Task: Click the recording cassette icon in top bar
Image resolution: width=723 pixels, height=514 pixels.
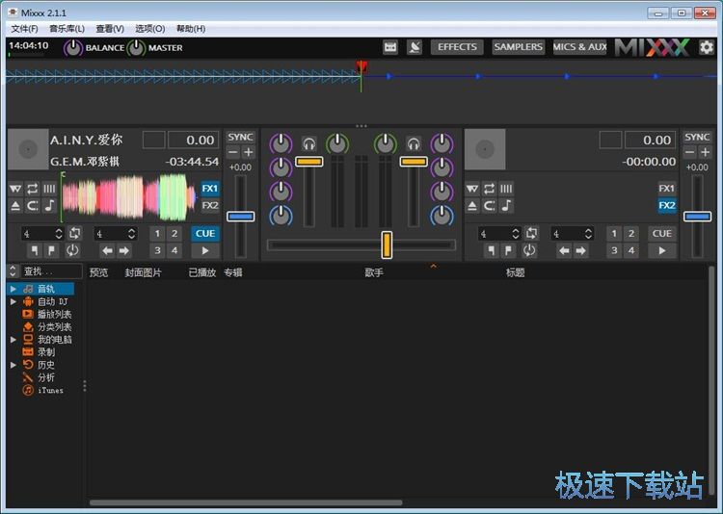Action: (390, 47)
